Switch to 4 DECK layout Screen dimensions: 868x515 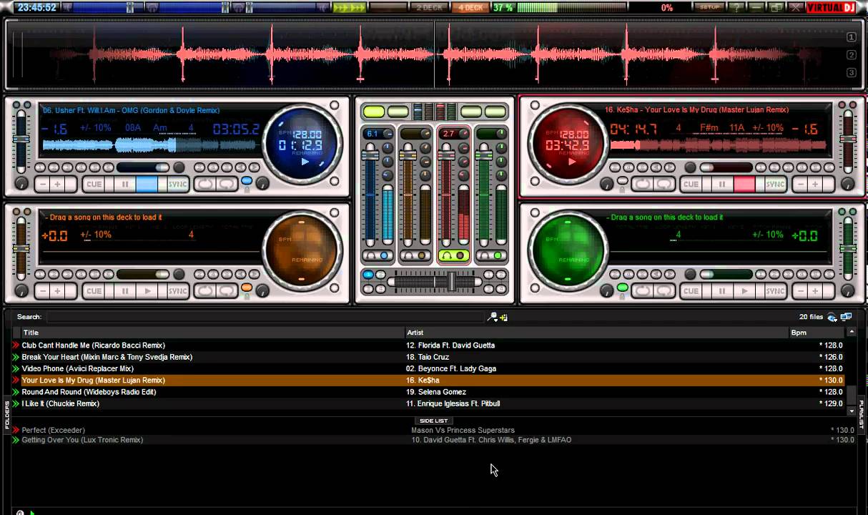click(x=470, y=7)
